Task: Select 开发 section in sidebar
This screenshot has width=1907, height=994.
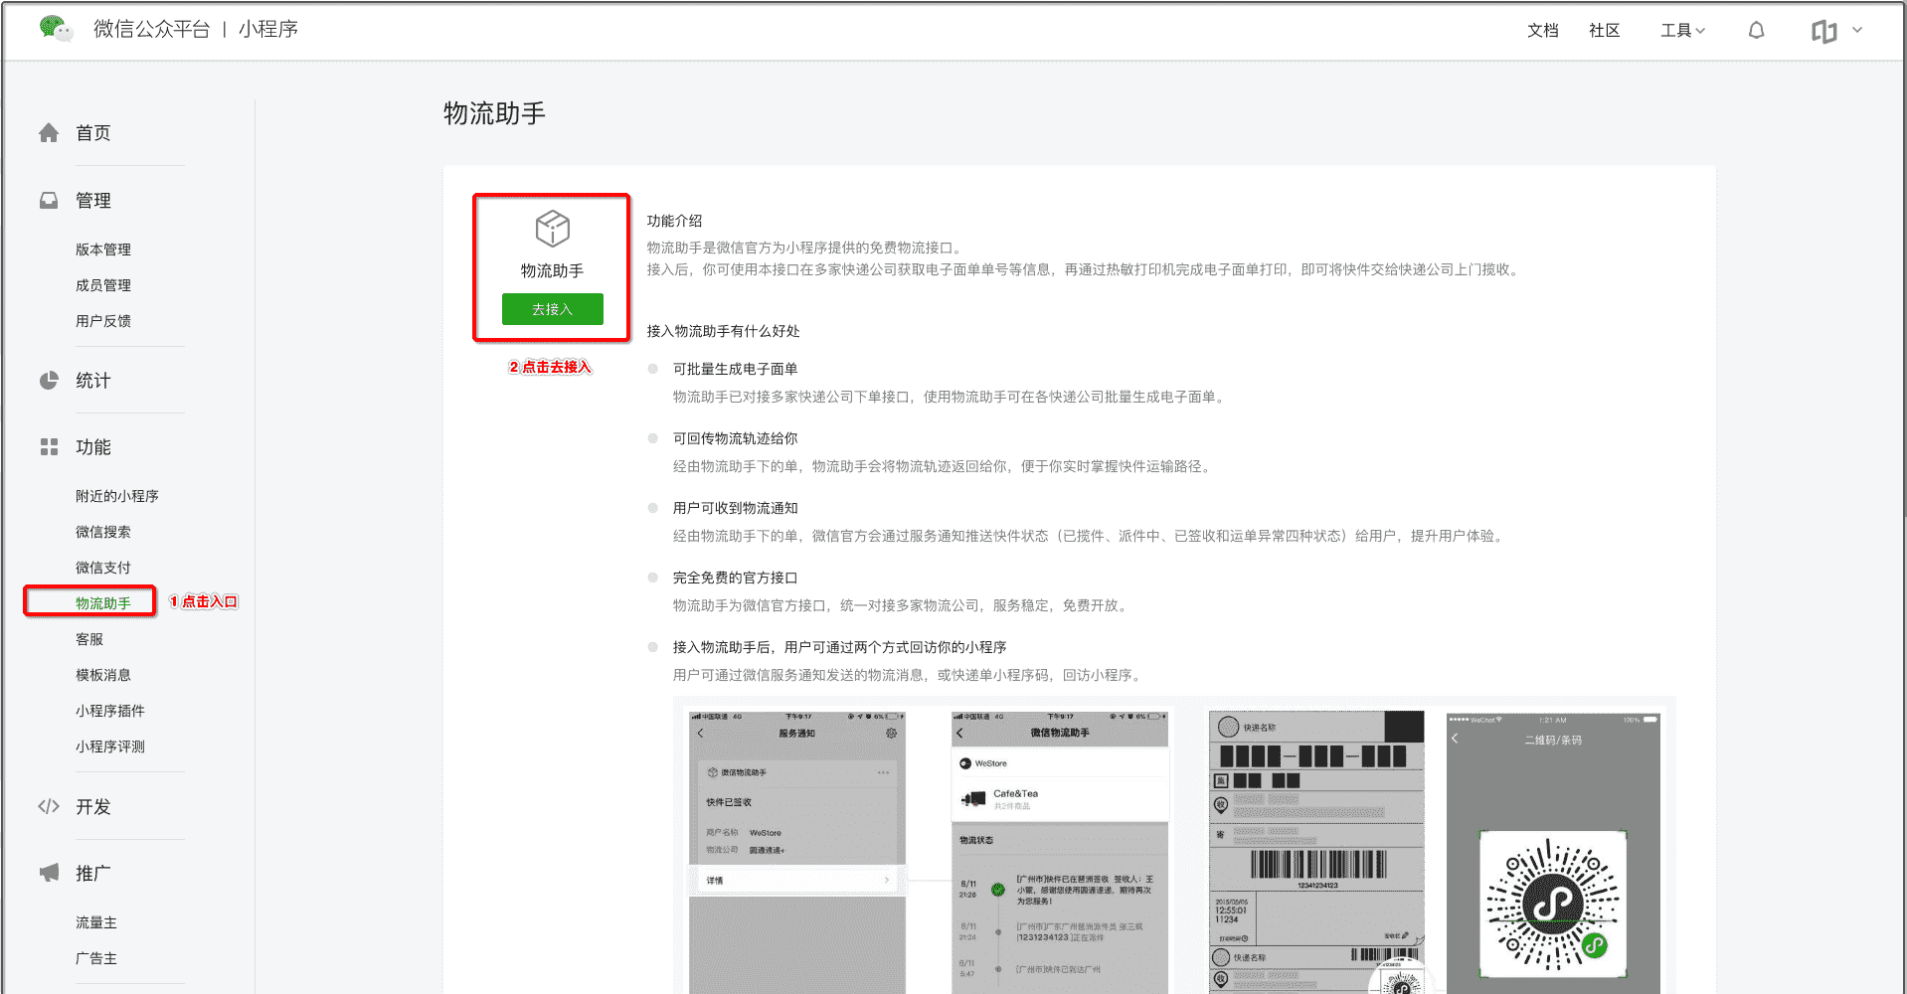Action: (93, 806)
